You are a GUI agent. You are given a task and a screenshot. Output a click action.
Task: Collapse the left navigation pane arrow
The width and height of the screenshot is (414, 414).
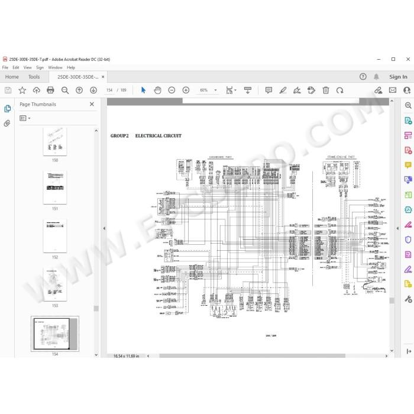[x=104, y=228]
